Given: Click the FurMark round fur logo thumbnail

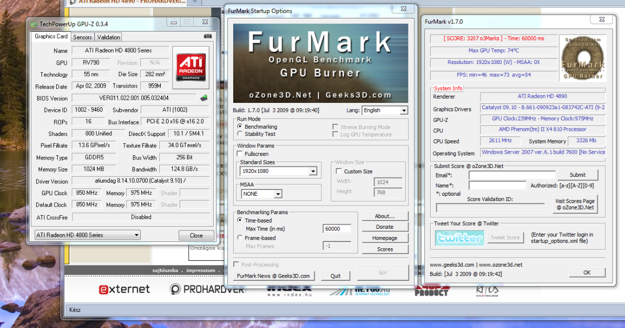Looking at the screenshot, I should (x=583, y=58).
